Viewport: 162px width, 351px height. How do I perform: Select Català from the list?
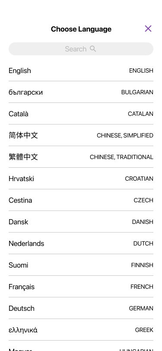click(81, 114)
